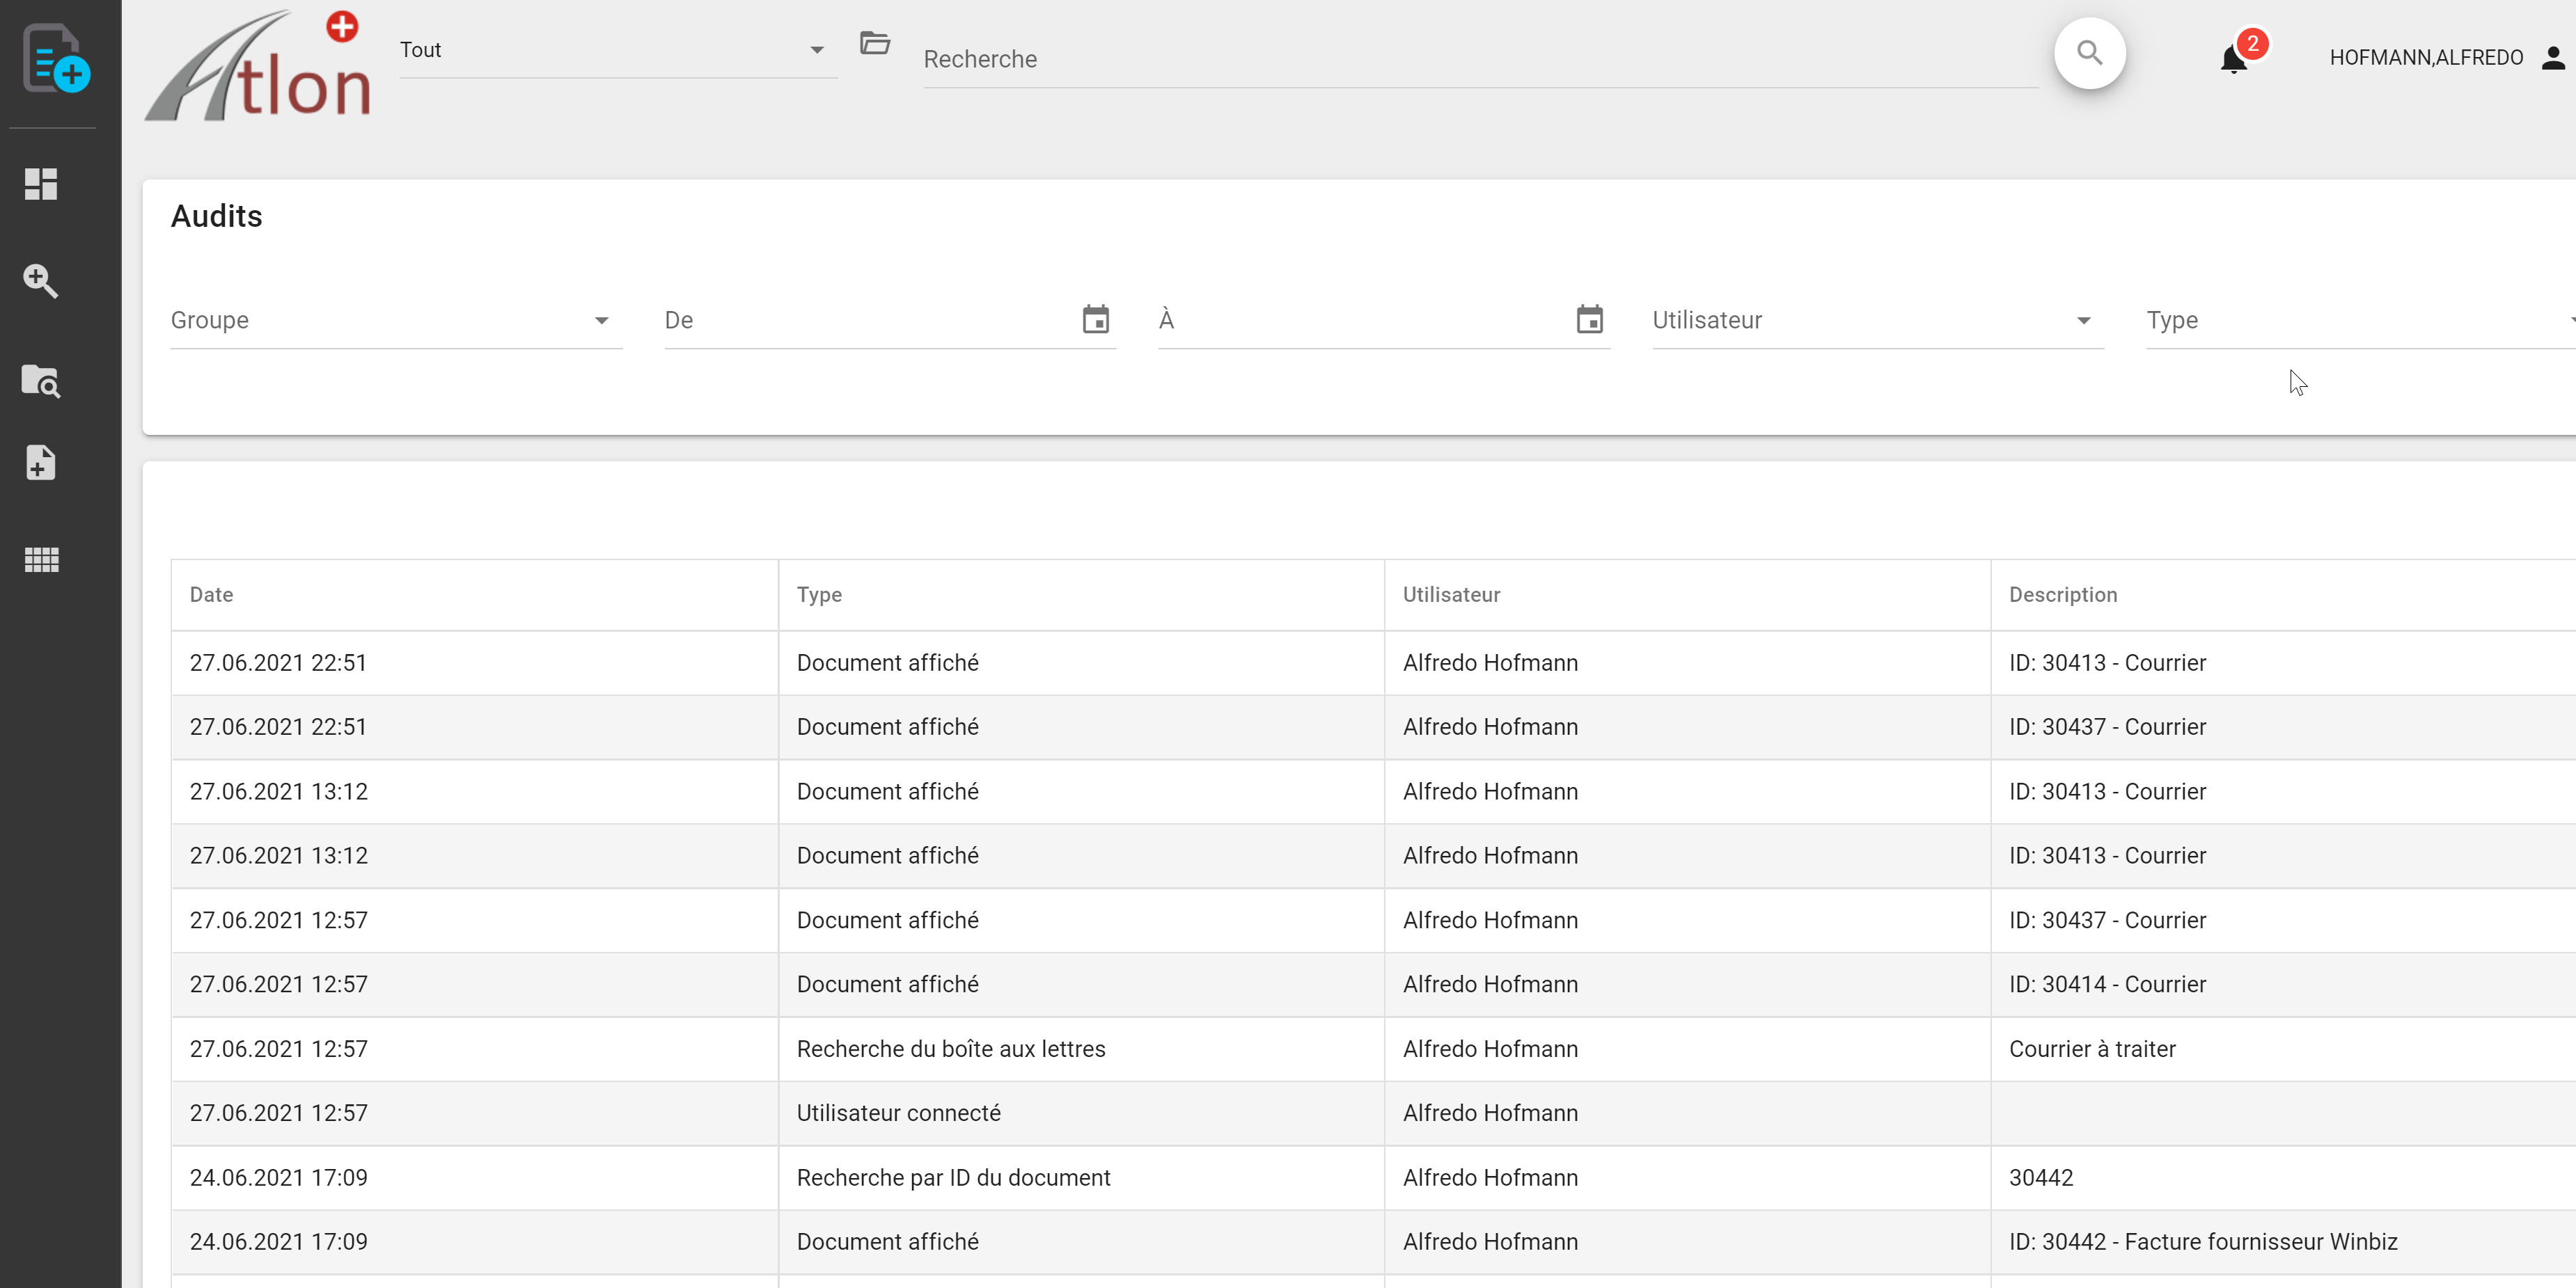Viewport: 2576px width, 1288px height.
Task: Click the new document icon in sidebar
Action: click(x=56, y=58)
